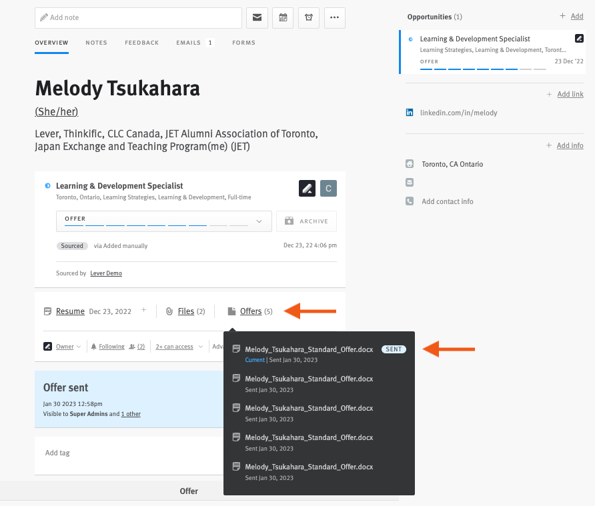This screenshot has height=506, width=595.
Task: Open the ellipsis more-actions icon
Action: [334, 18]
